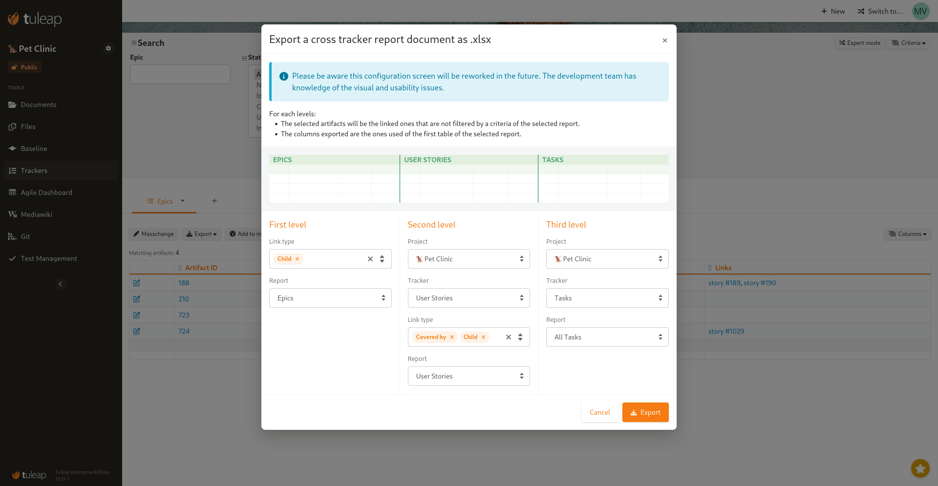Open the First level Report dropdown

coord(330,298)
